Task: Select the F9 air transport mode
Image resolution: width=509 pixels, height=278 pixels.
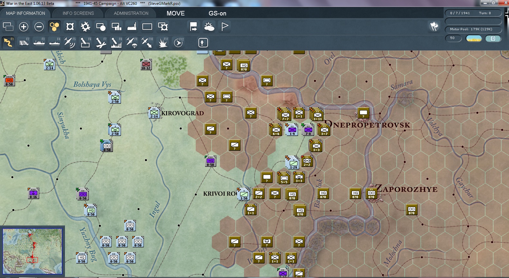Action: click(x=132, y=43)
